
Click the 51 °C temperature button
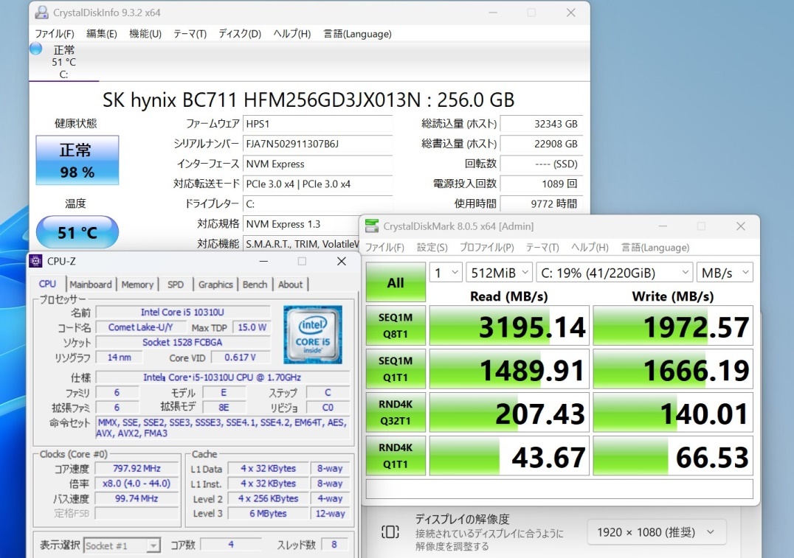[x=77, y=232]
